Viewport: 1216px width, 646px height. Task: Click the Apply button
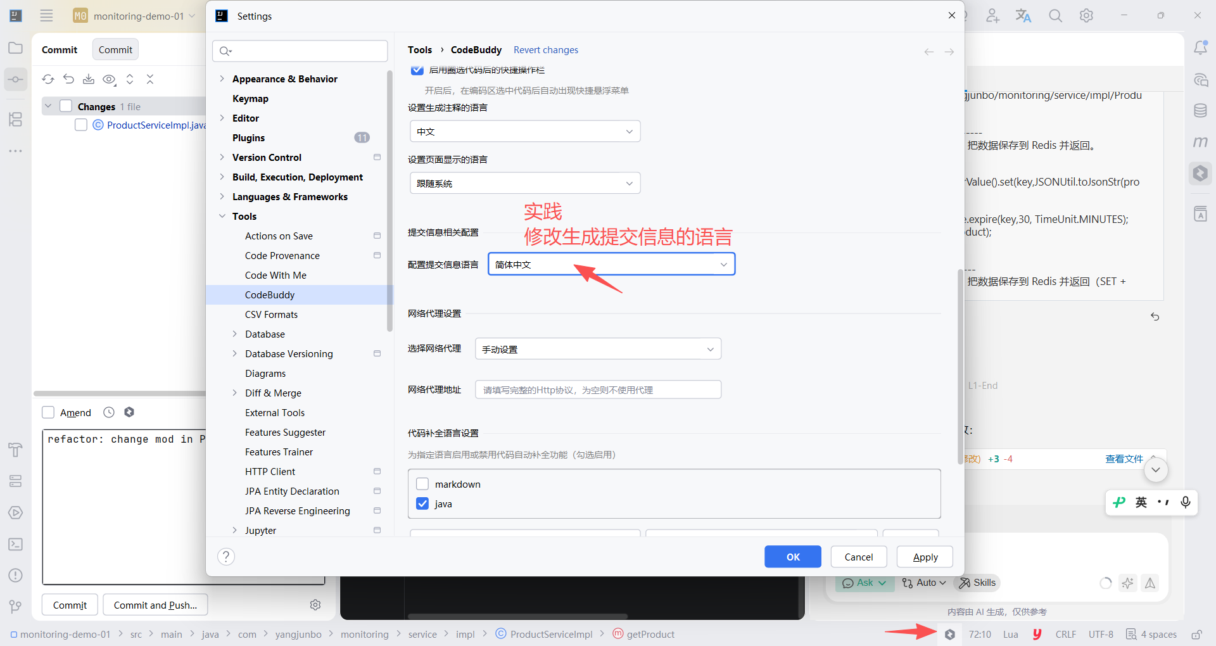[925, 557]
